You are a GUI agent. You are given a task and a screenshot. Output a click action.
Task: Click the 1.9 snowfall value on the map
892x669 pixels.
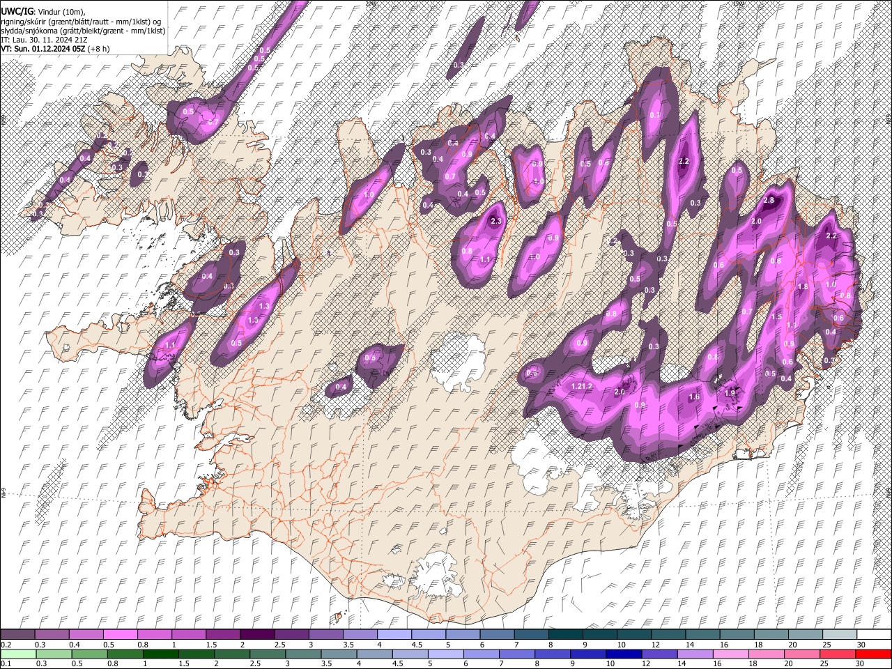pyautogui.click(x=730, y=393)
